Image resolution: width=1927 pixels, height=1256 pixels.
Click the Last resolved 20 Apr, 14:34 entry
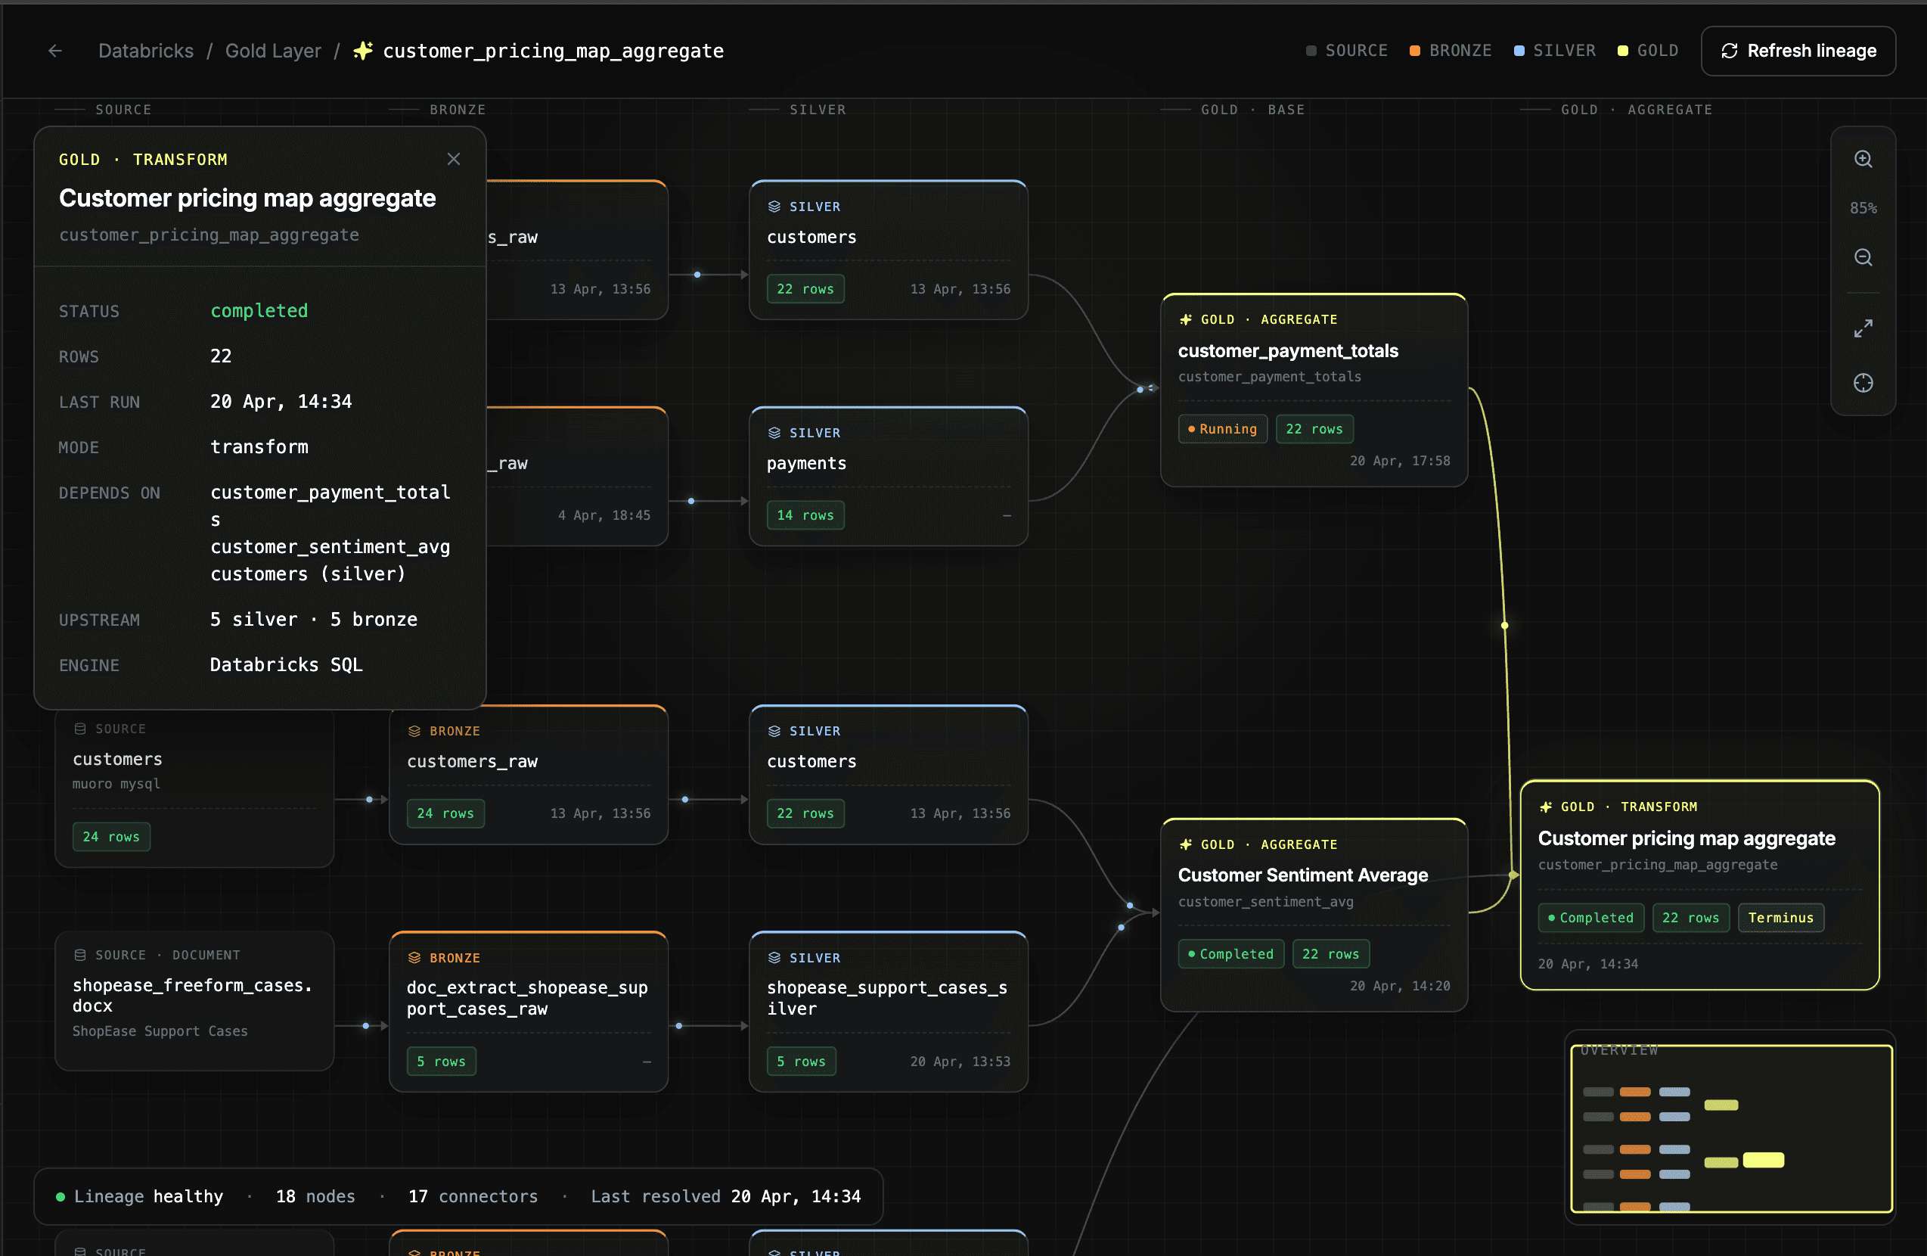[x=725, y=1196]
